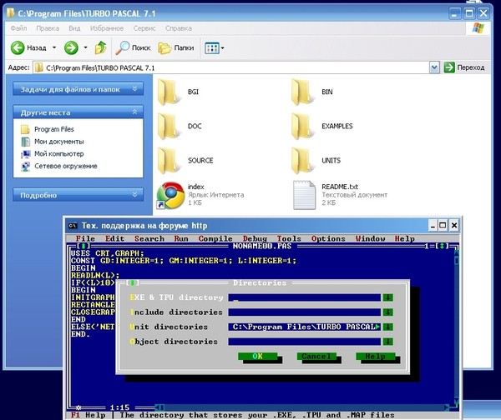Open the views dropdown arrow
501x420 pixels.
click(x=223, y=48)
